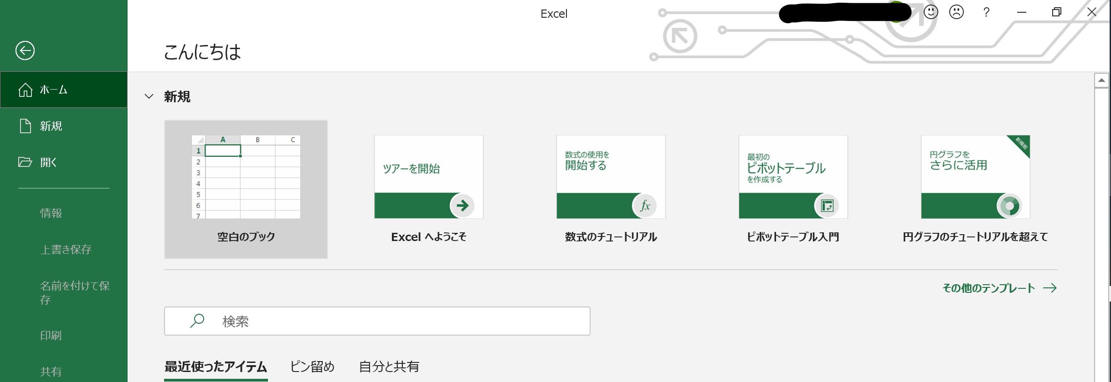Click the scrollbar up arrow
Viewport: 1111px width, 382px height.
[1101, 80]
